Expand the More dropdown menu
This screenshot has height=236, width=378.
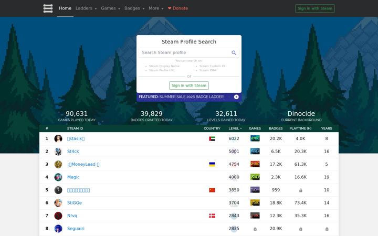point(156,8)
